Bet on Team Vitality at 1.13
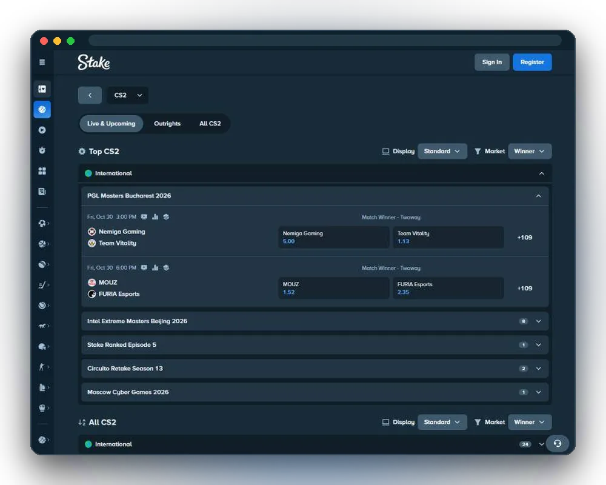 [448, 237]
